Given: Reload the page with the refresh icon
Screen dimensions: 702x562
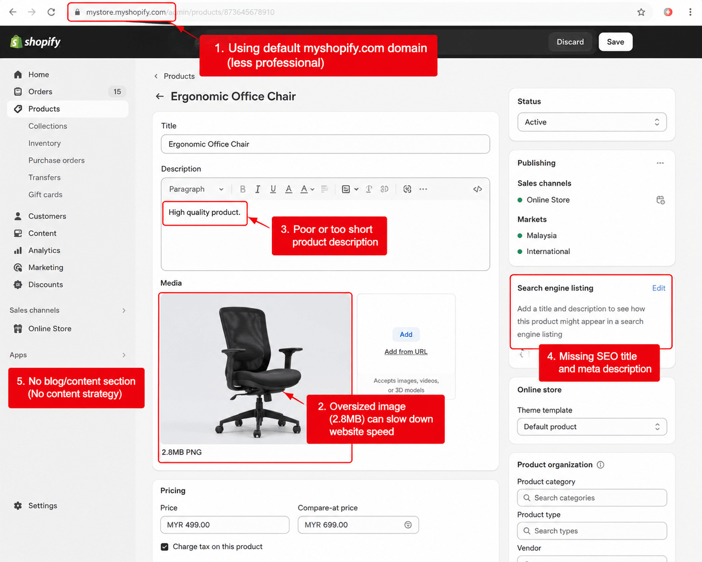Looking at the screenshot, I should 51,12.
